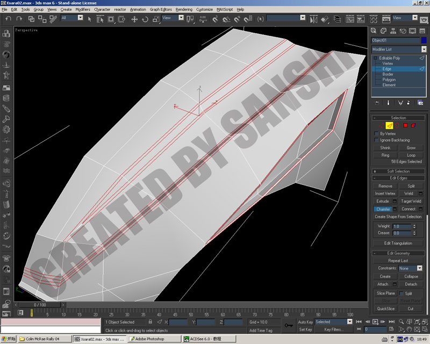
Task: Select Vertex in the modifier stack
Action: point(388,63)
